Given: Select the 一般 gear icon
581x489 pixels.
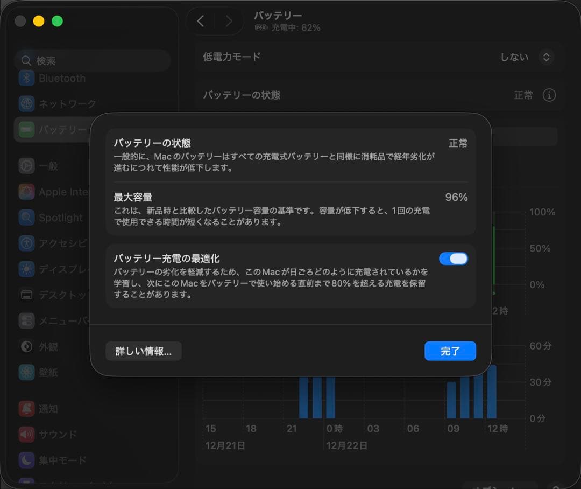Looking at the screenshot, I should [26, 166].
